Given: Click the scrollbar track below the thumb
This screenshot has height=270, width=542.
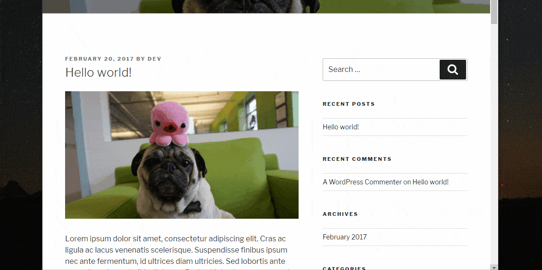Looking at the screenshot, I should [494, 145].
